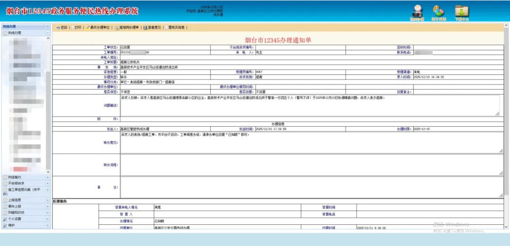Click the 热线办理 tree item in sidebar
This screenshot has height=246, width=510.
(x=14, y=33)
